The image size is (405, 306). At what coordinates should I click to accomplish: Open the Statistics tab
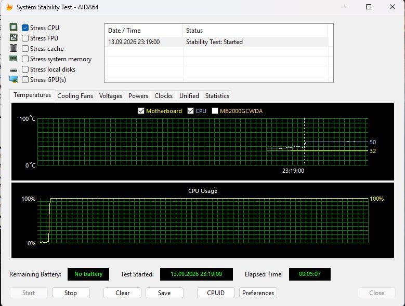[217, 96]
